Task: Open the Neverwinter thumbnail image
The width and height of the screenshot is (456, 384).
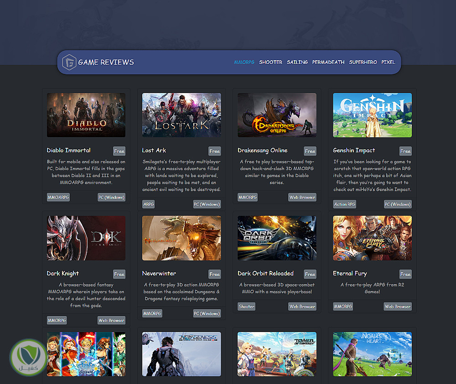Action: (181, 238)
